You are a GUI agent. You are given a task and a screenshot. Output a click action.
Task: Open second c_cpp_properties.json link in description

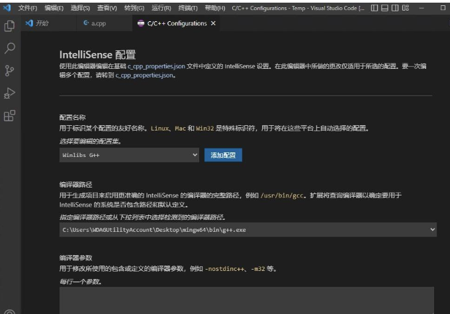[144, 76]
